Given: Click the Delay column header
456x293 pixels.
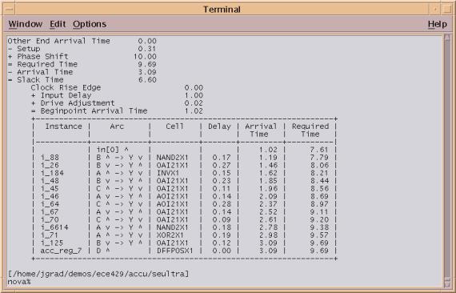Looking at the screenshot, I should point(219,126).
